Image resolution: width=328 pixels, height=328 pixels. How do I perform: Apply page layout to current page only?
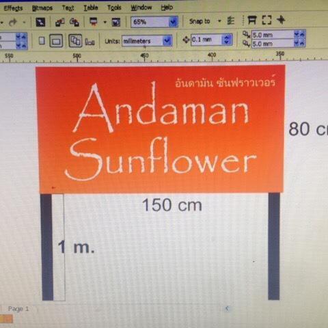pos(90,42)
